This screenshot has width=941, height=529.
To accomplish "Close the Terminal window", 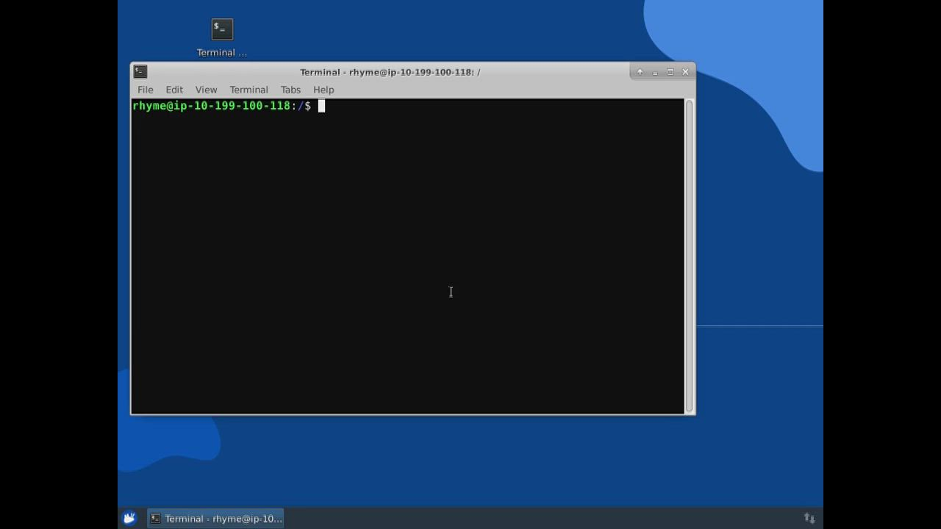I will pos(685,72).
